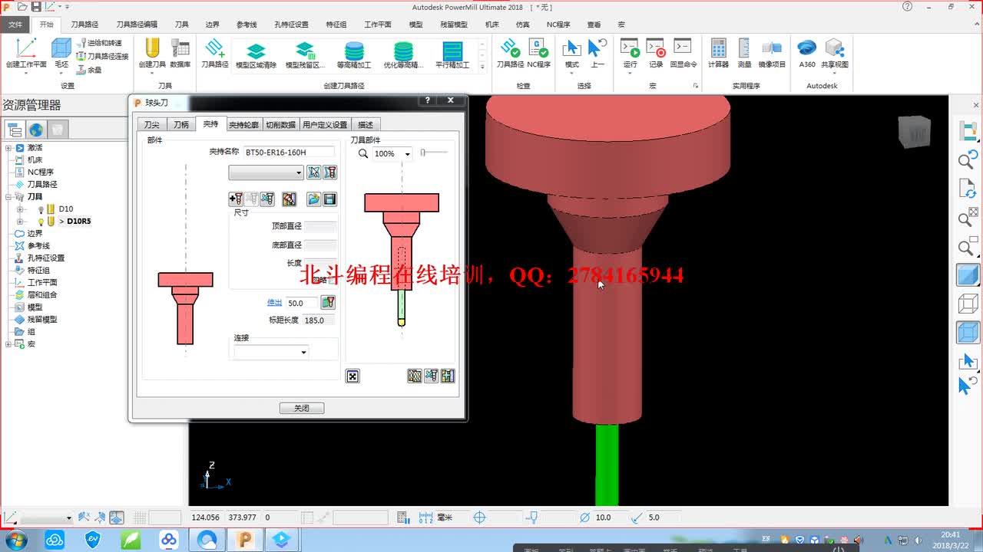Open A360 from the ribbon
The height and width of the screenshot is (552, 983).
click(807, 53)
